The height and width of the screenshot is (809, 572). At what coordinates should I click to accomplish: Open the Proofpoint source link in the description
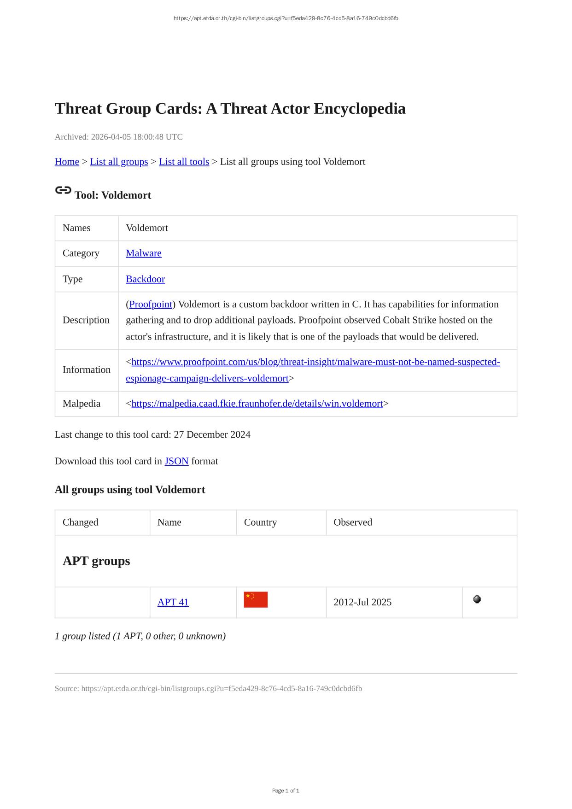point(151,305)
